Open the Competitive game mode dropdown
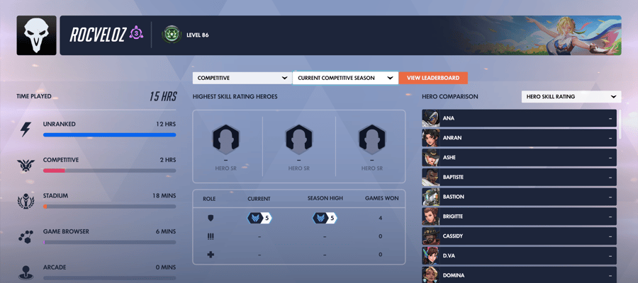The width and height of the screenshot is (638, 283). (242, 78)
